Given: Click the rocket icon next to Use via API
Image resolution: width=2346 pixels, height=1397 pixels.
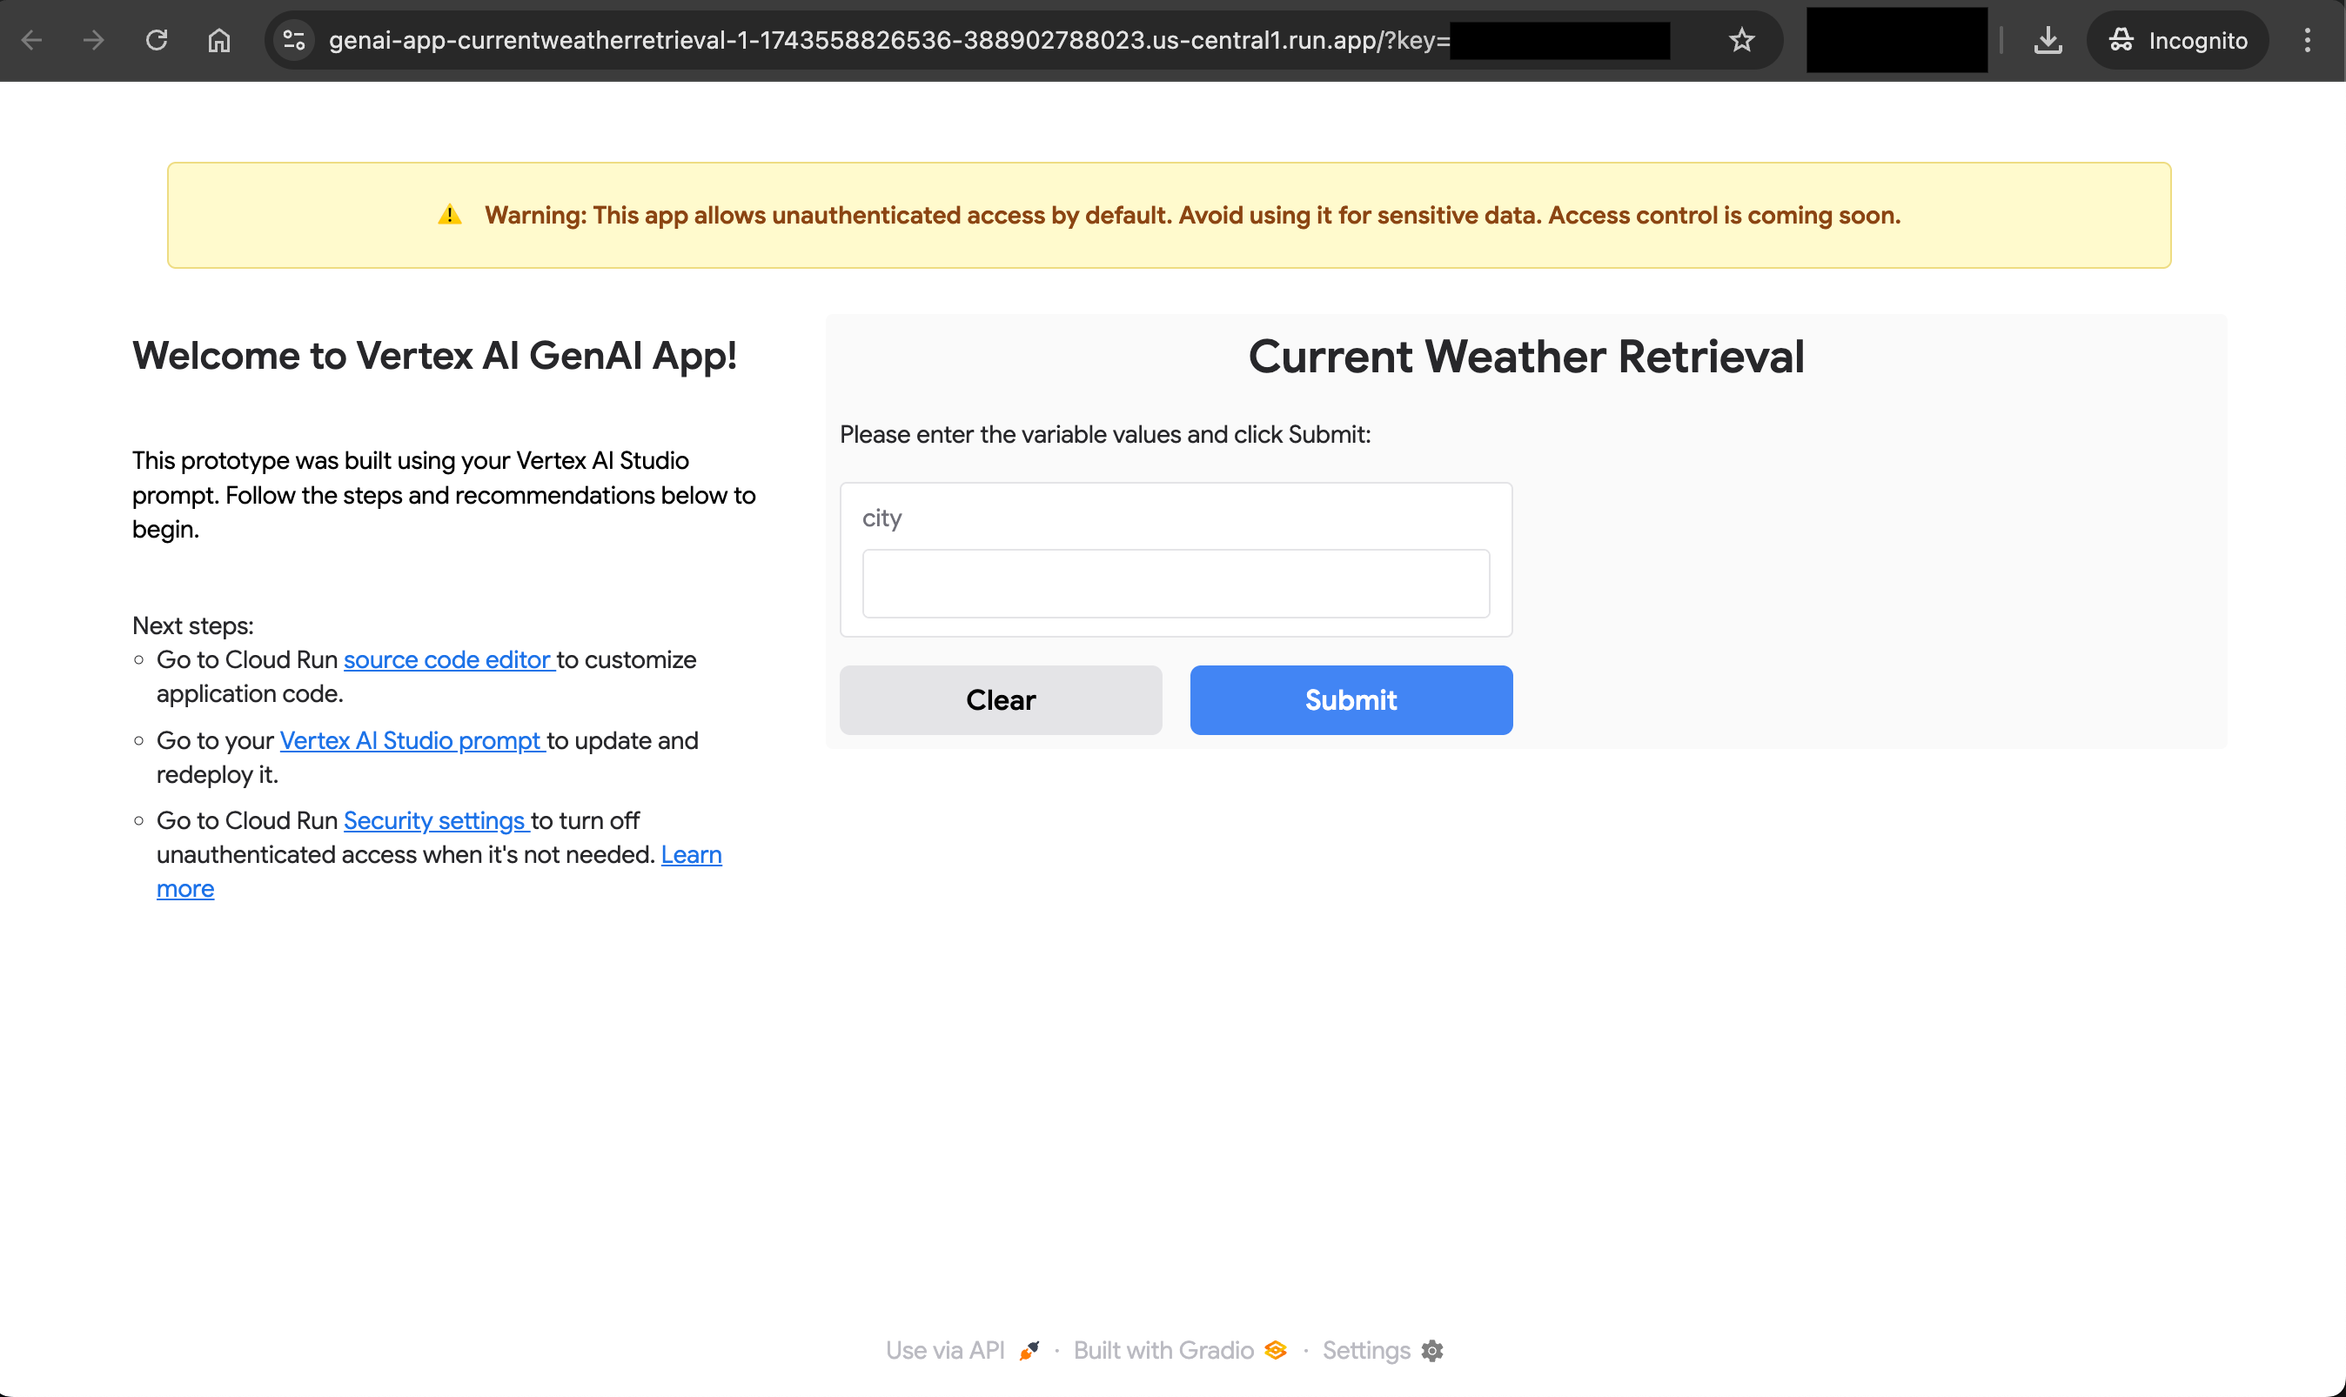Looking at the screenshot, I should point(1029,1350).
